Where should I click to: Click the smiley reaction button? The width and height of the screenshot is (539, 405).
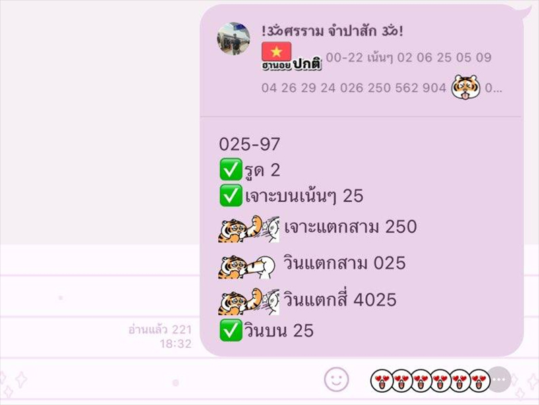coord(336,379)
